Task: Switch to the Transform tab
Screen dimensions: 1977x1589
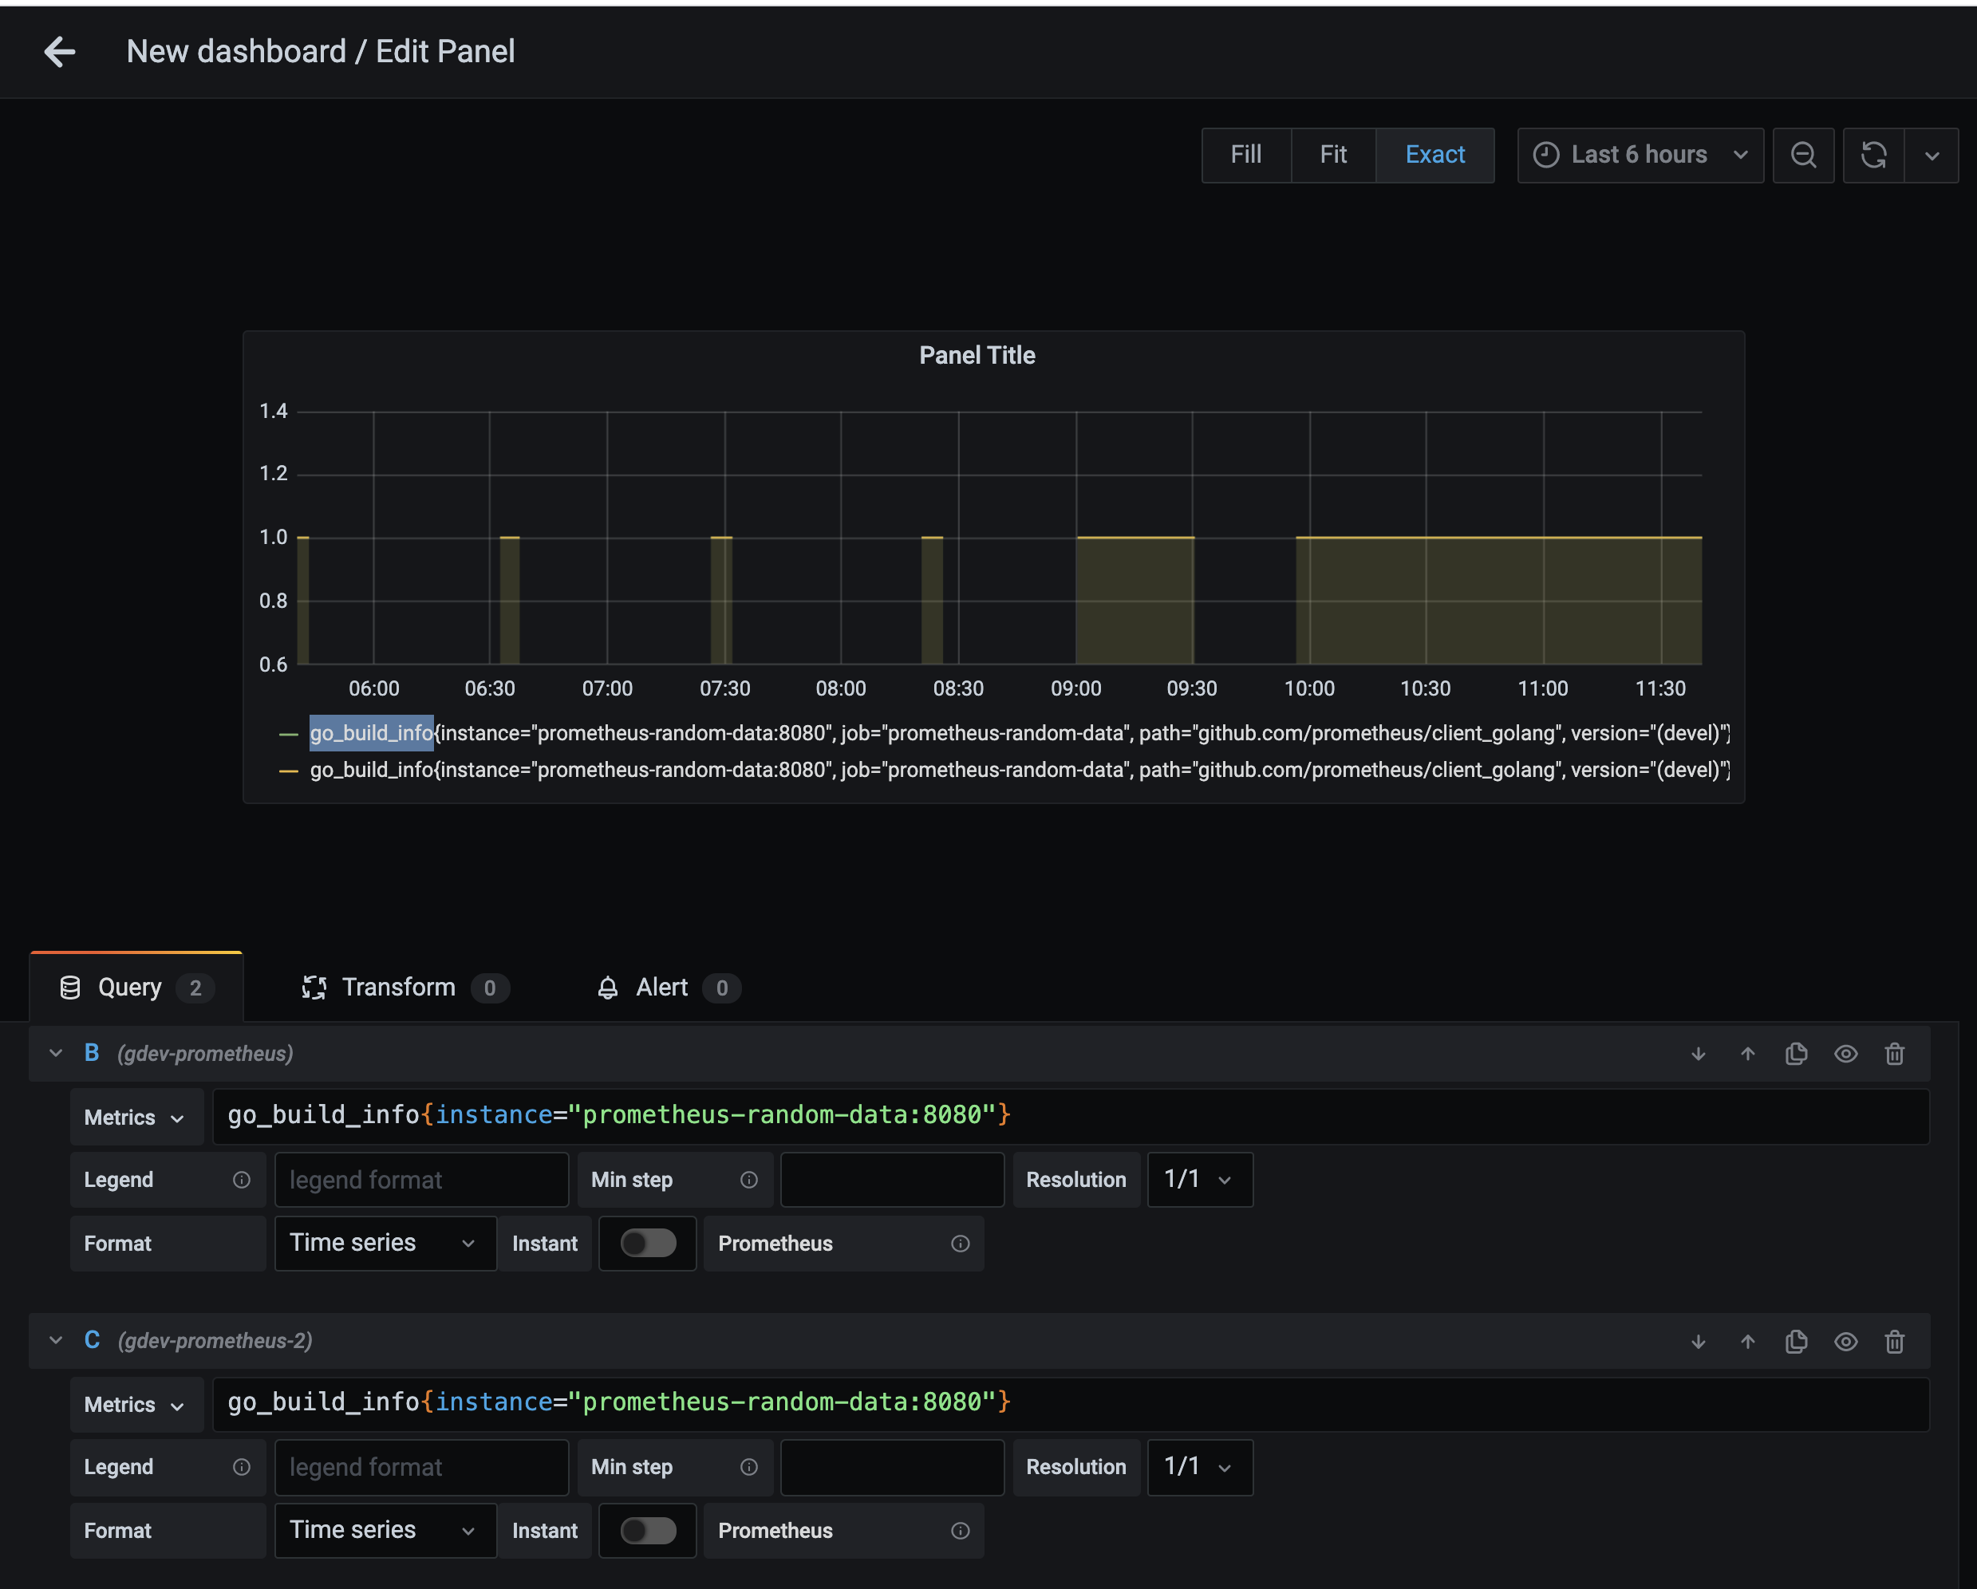Action: (399, 988)
